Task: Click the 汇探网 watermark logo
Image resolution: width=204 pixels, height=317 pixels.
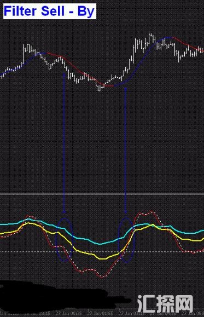Action: coord(165,304)
